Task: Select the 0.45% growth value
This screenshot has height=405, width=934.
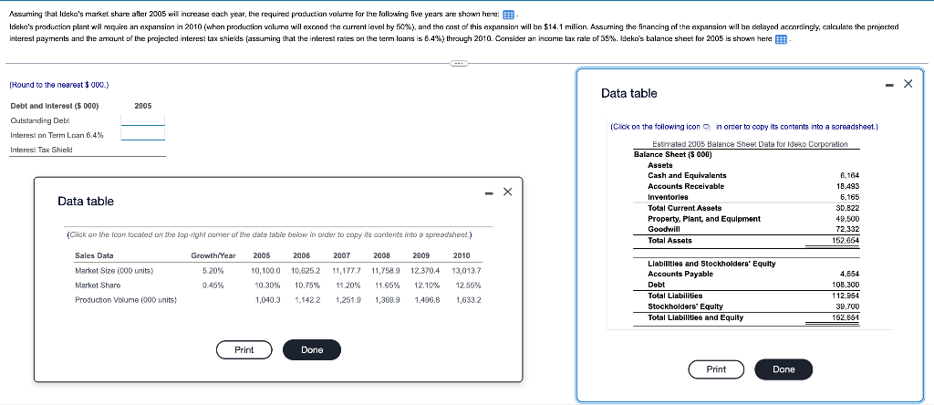Action: pyautogui.click(x=213, y=286)
